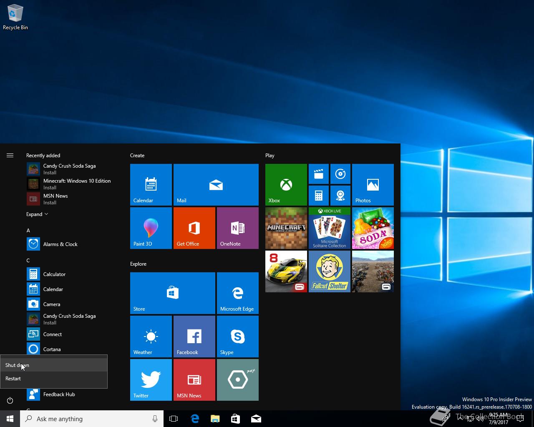Open Cortana from the app list
The width and height of the screenshot is (534, 427).
[x=71, y=349]
